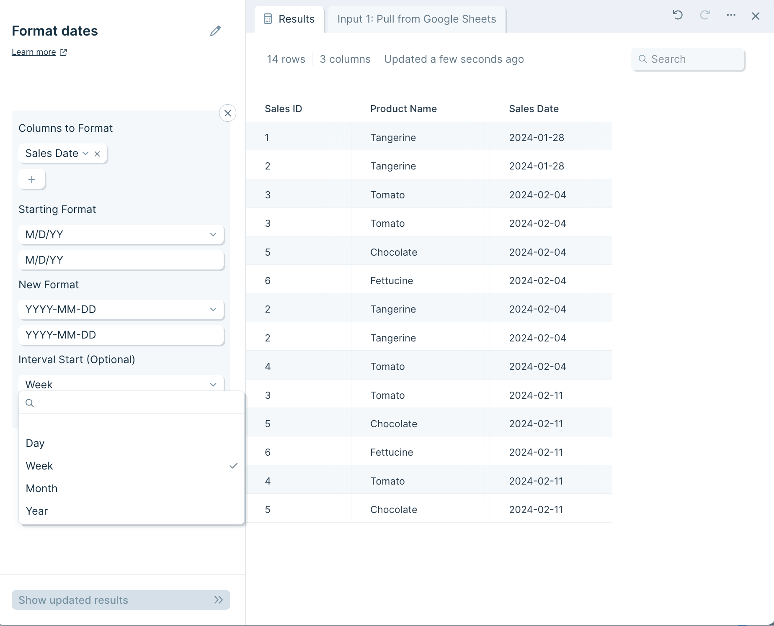The image size is (774, 626).
Task: Select Month in the interval list
Action: coord(41,488)
